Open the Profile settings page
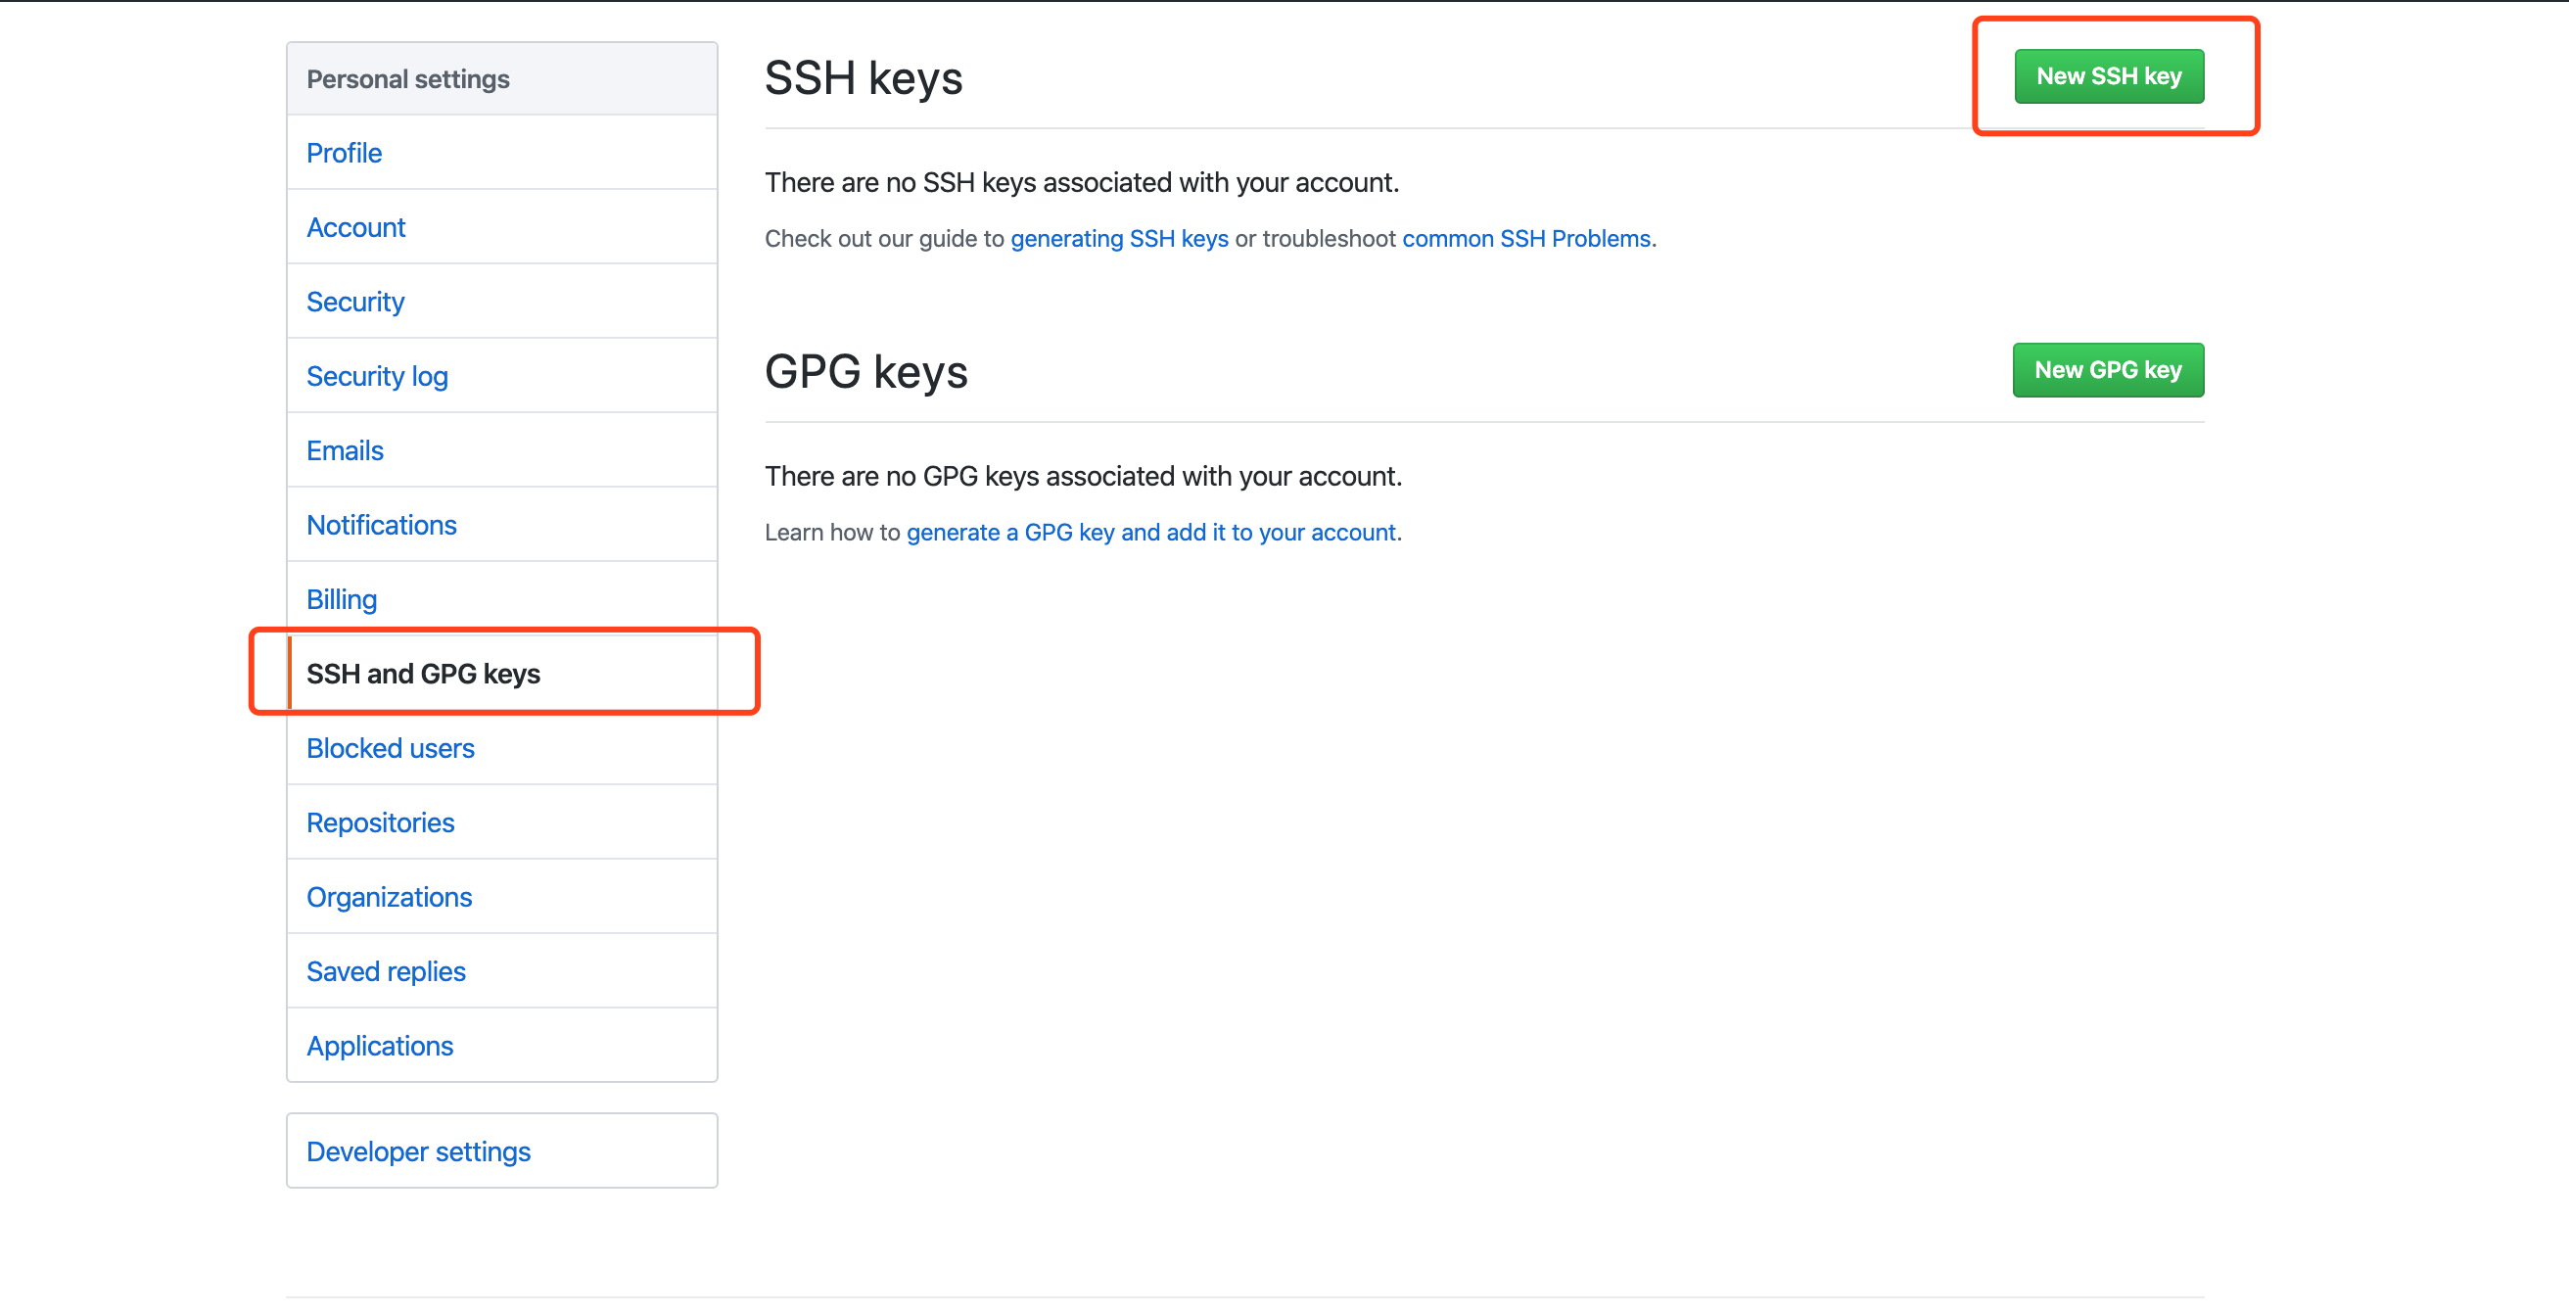This screenshot has width=2569, height=1314. [344, 153]
